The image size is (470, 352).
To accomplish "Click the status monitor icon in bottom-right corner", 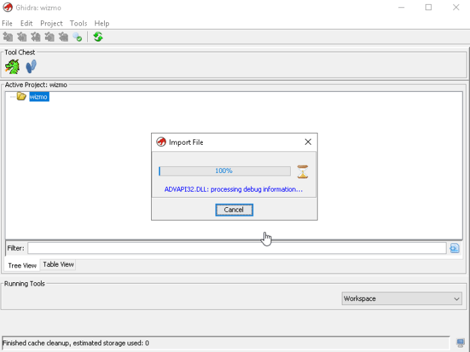I will [x=460, y=343].
